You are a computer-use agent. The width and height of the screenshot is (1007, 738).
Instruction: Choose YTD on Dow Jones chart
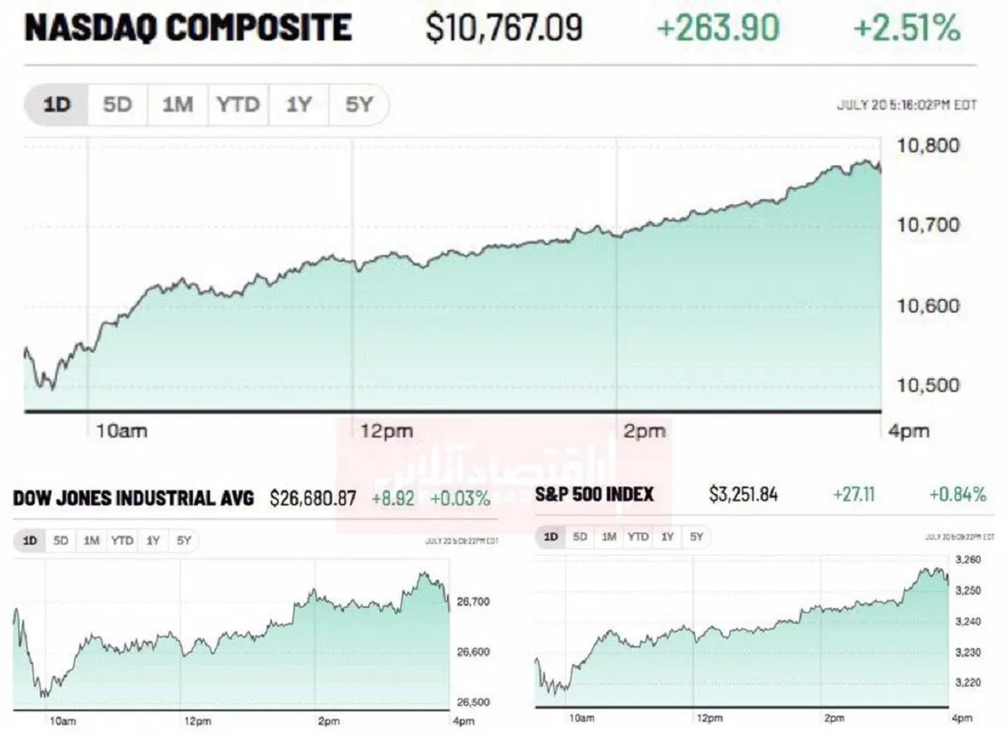point(123,541)
